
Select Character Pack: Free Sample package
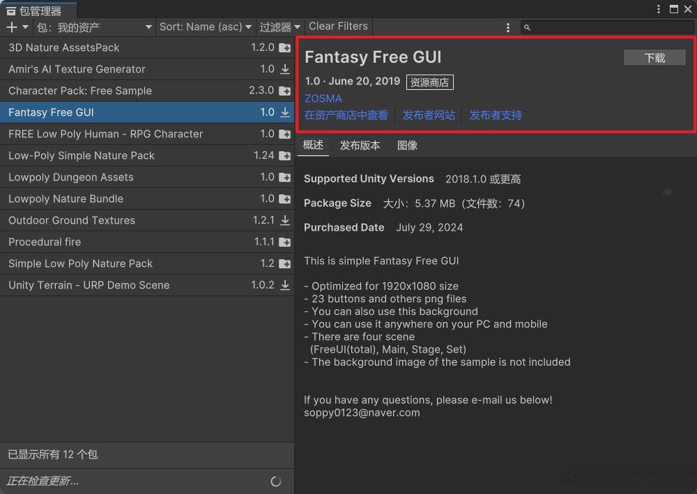(x=146, y=91)
